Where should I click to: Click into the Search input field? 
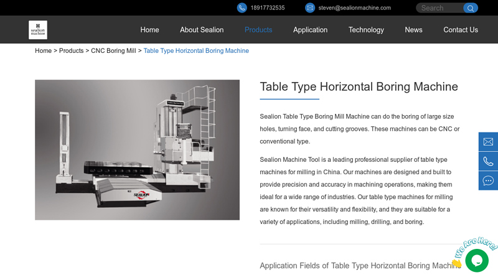click(x=440, y=8)
